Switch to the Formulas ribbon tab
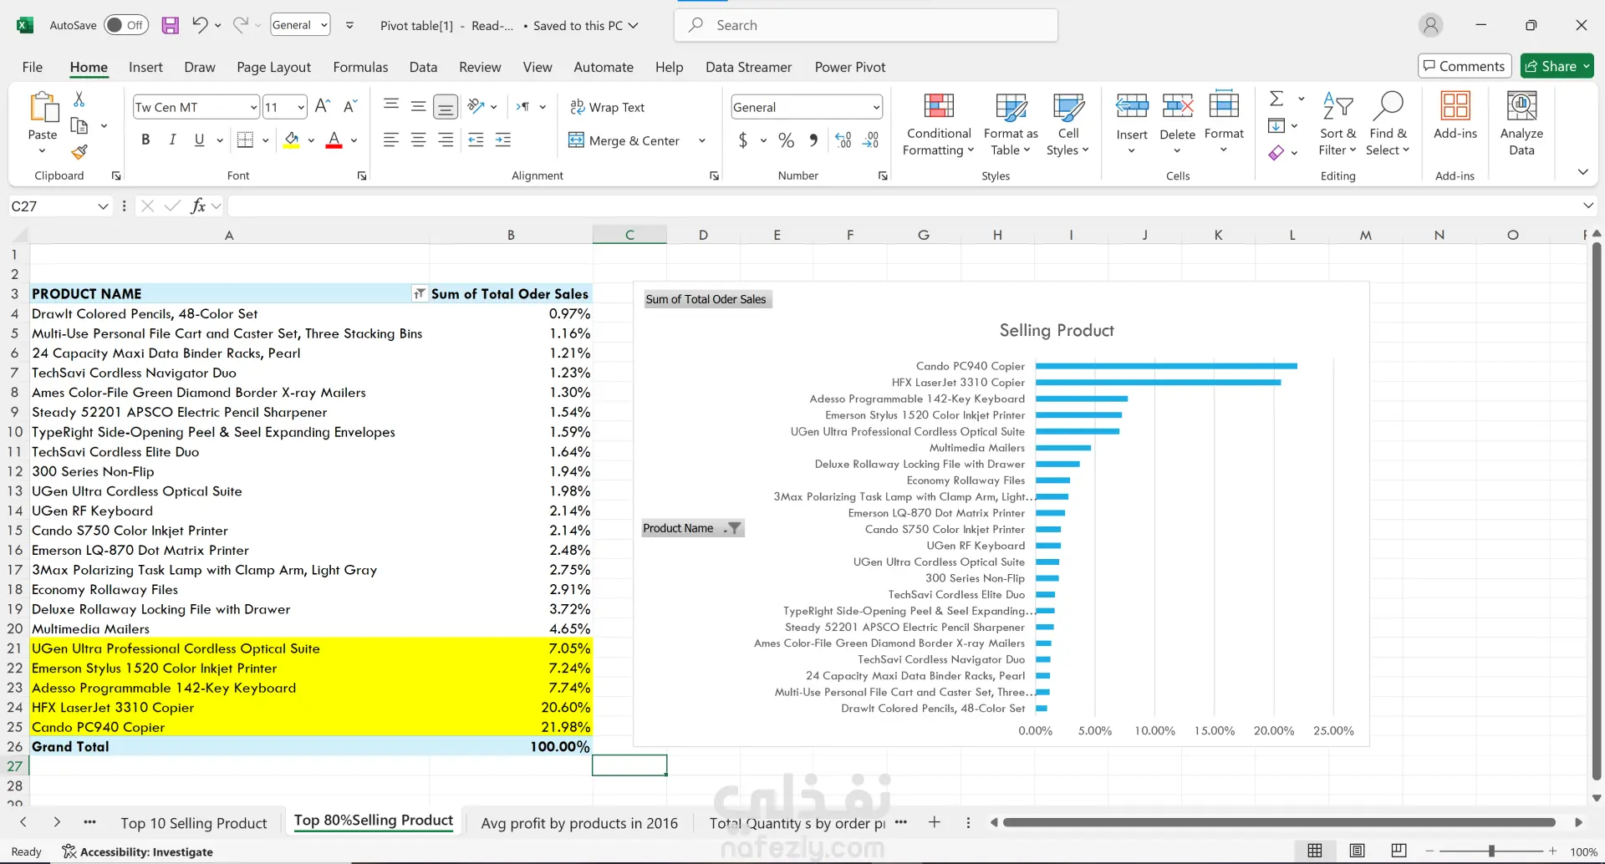Image resolution: width=1605 pixels, height=864 pixels. [x=360, y=67]
